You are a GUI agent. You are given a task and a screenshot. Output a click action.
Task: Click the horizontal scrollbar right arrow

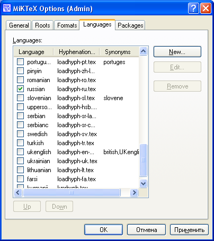point(134,192)
